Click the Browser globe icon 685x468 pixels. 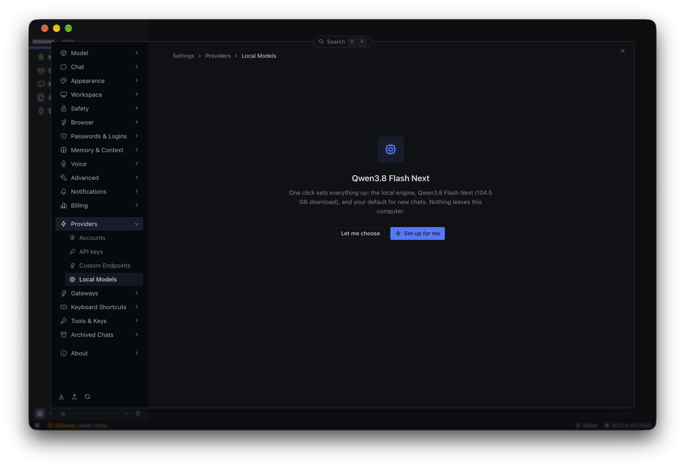[63, 122]
